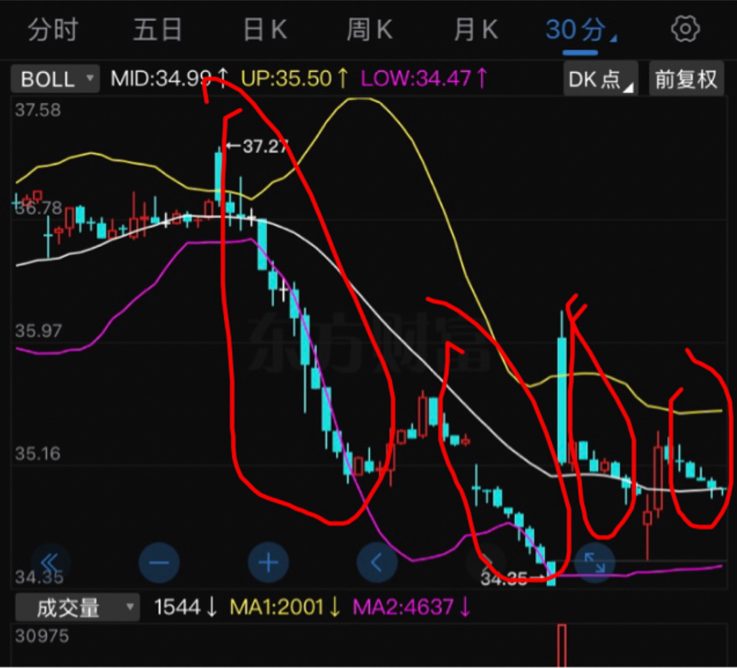
Task: Open the 周K chart tab
Action: click(369, 30)
